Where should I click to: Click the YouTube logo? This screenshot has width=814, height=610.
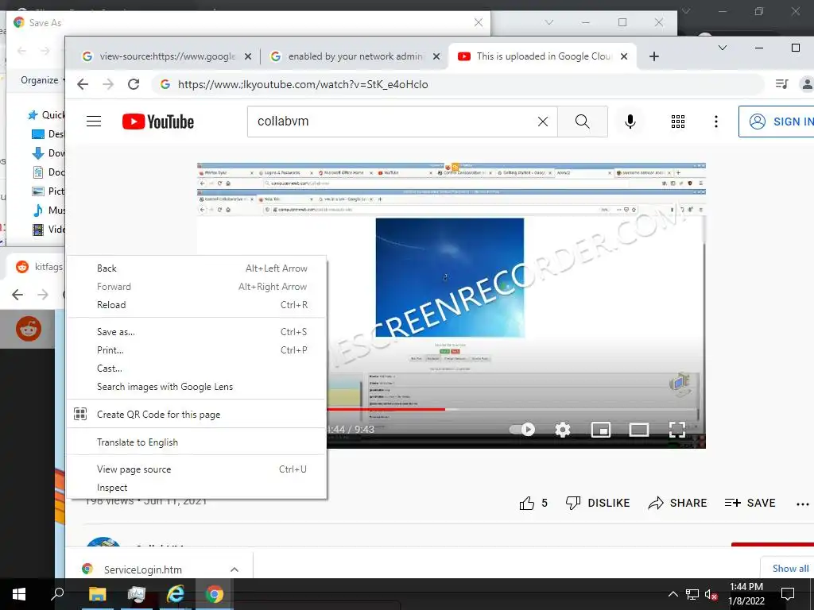coord(158,122)
